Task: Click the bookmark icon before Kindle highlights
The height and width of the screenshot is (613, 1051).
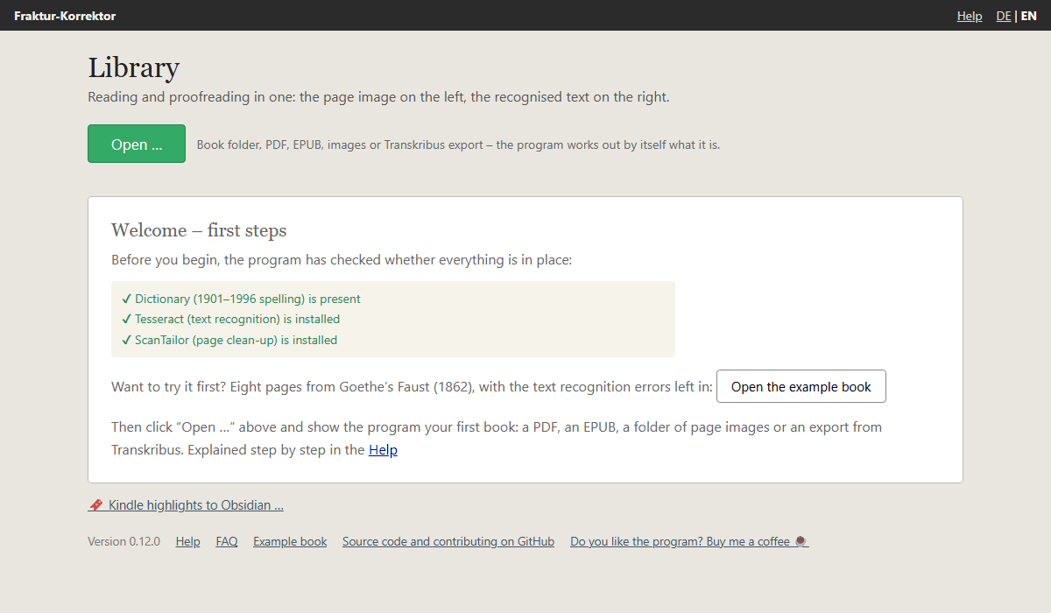Action: click(95, 505)
